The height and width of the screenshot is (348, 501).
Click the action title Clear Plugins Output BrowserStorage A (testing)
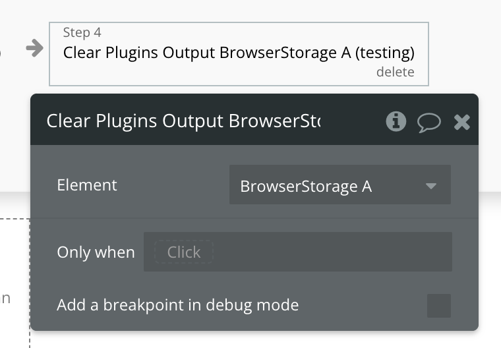pos(239,53)
